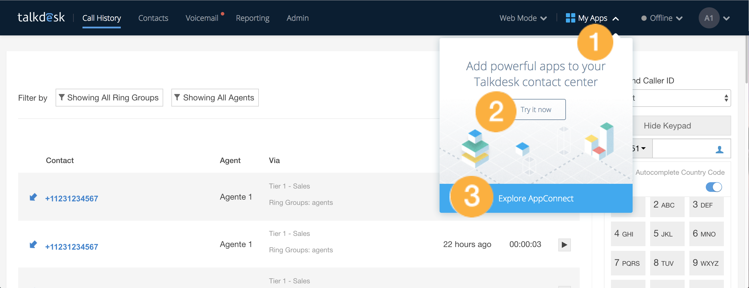Open the Caller ID select box
The width and height of the screenshot is (749, 288).
(x=681, y=98)
